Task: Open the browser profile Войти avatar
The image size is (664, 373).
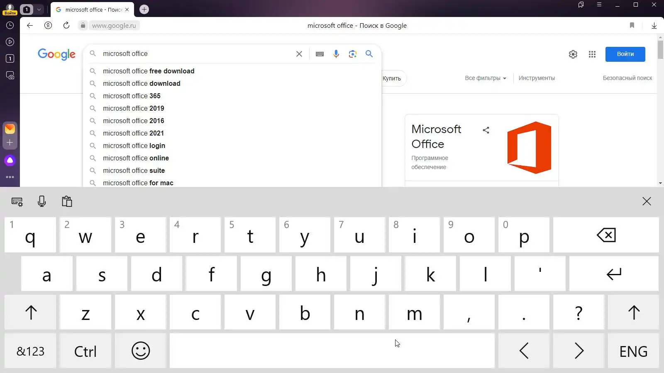Action: [x=10, y=9]
